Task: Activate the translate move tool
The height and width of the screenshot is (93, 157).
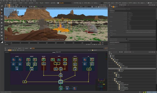Action: 2,13
